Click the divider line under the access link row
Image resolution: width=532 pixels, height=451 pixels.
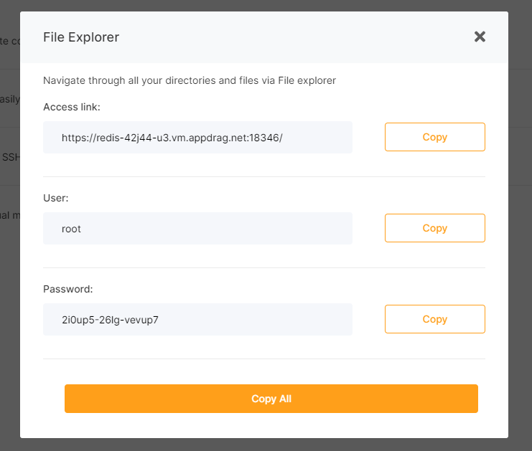tap(264, 176)
